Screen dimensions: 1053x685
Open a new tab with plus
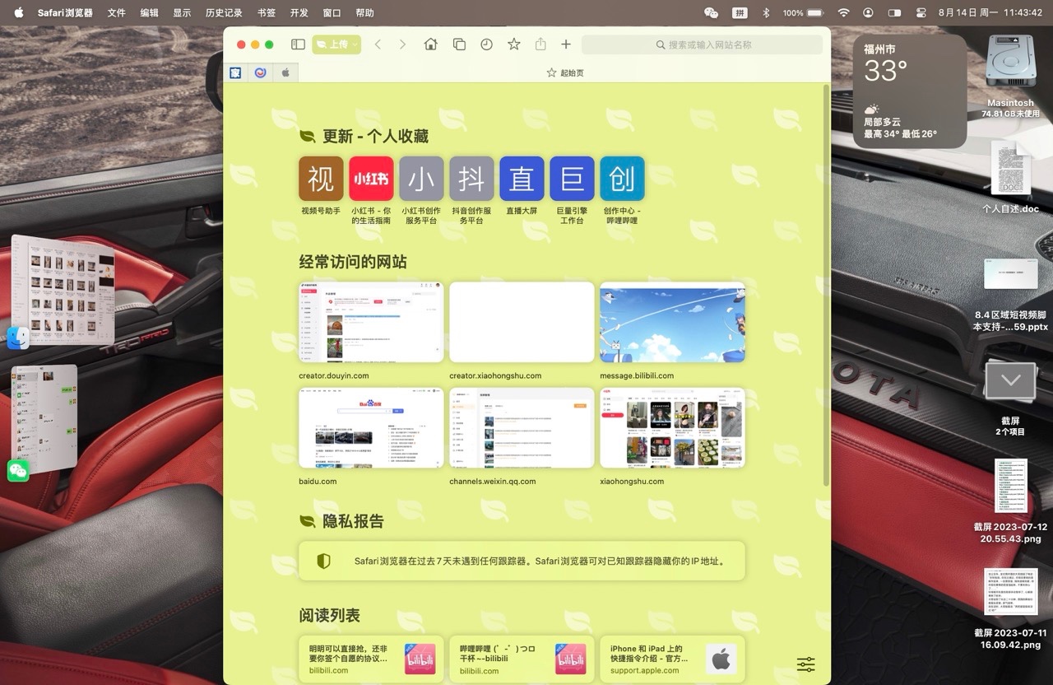tap(566, 44)
